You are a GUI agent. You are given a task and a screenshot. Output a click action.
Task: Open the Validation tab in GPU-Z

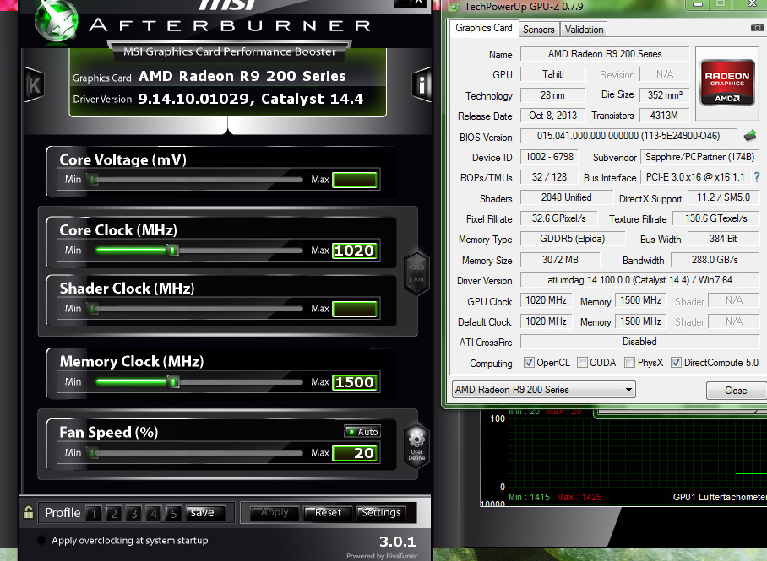(584, 30)
